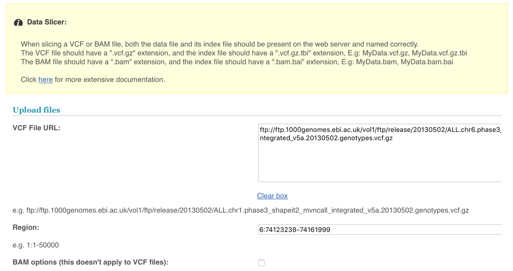
Task: Click the region value 6:74123238-74161999
Action: point(295,230)
